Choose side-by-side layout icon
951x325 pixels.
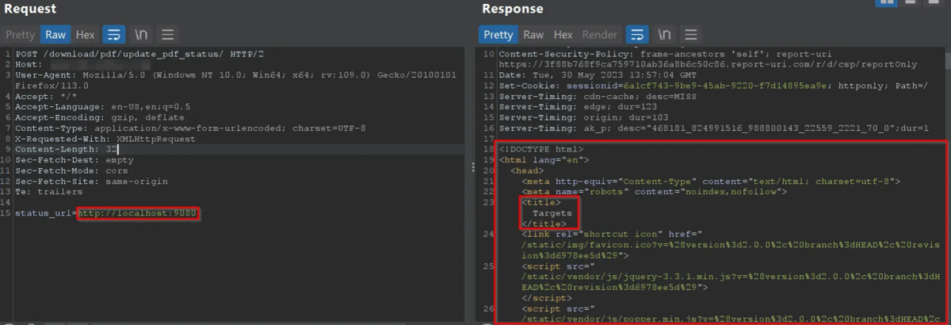886,2
